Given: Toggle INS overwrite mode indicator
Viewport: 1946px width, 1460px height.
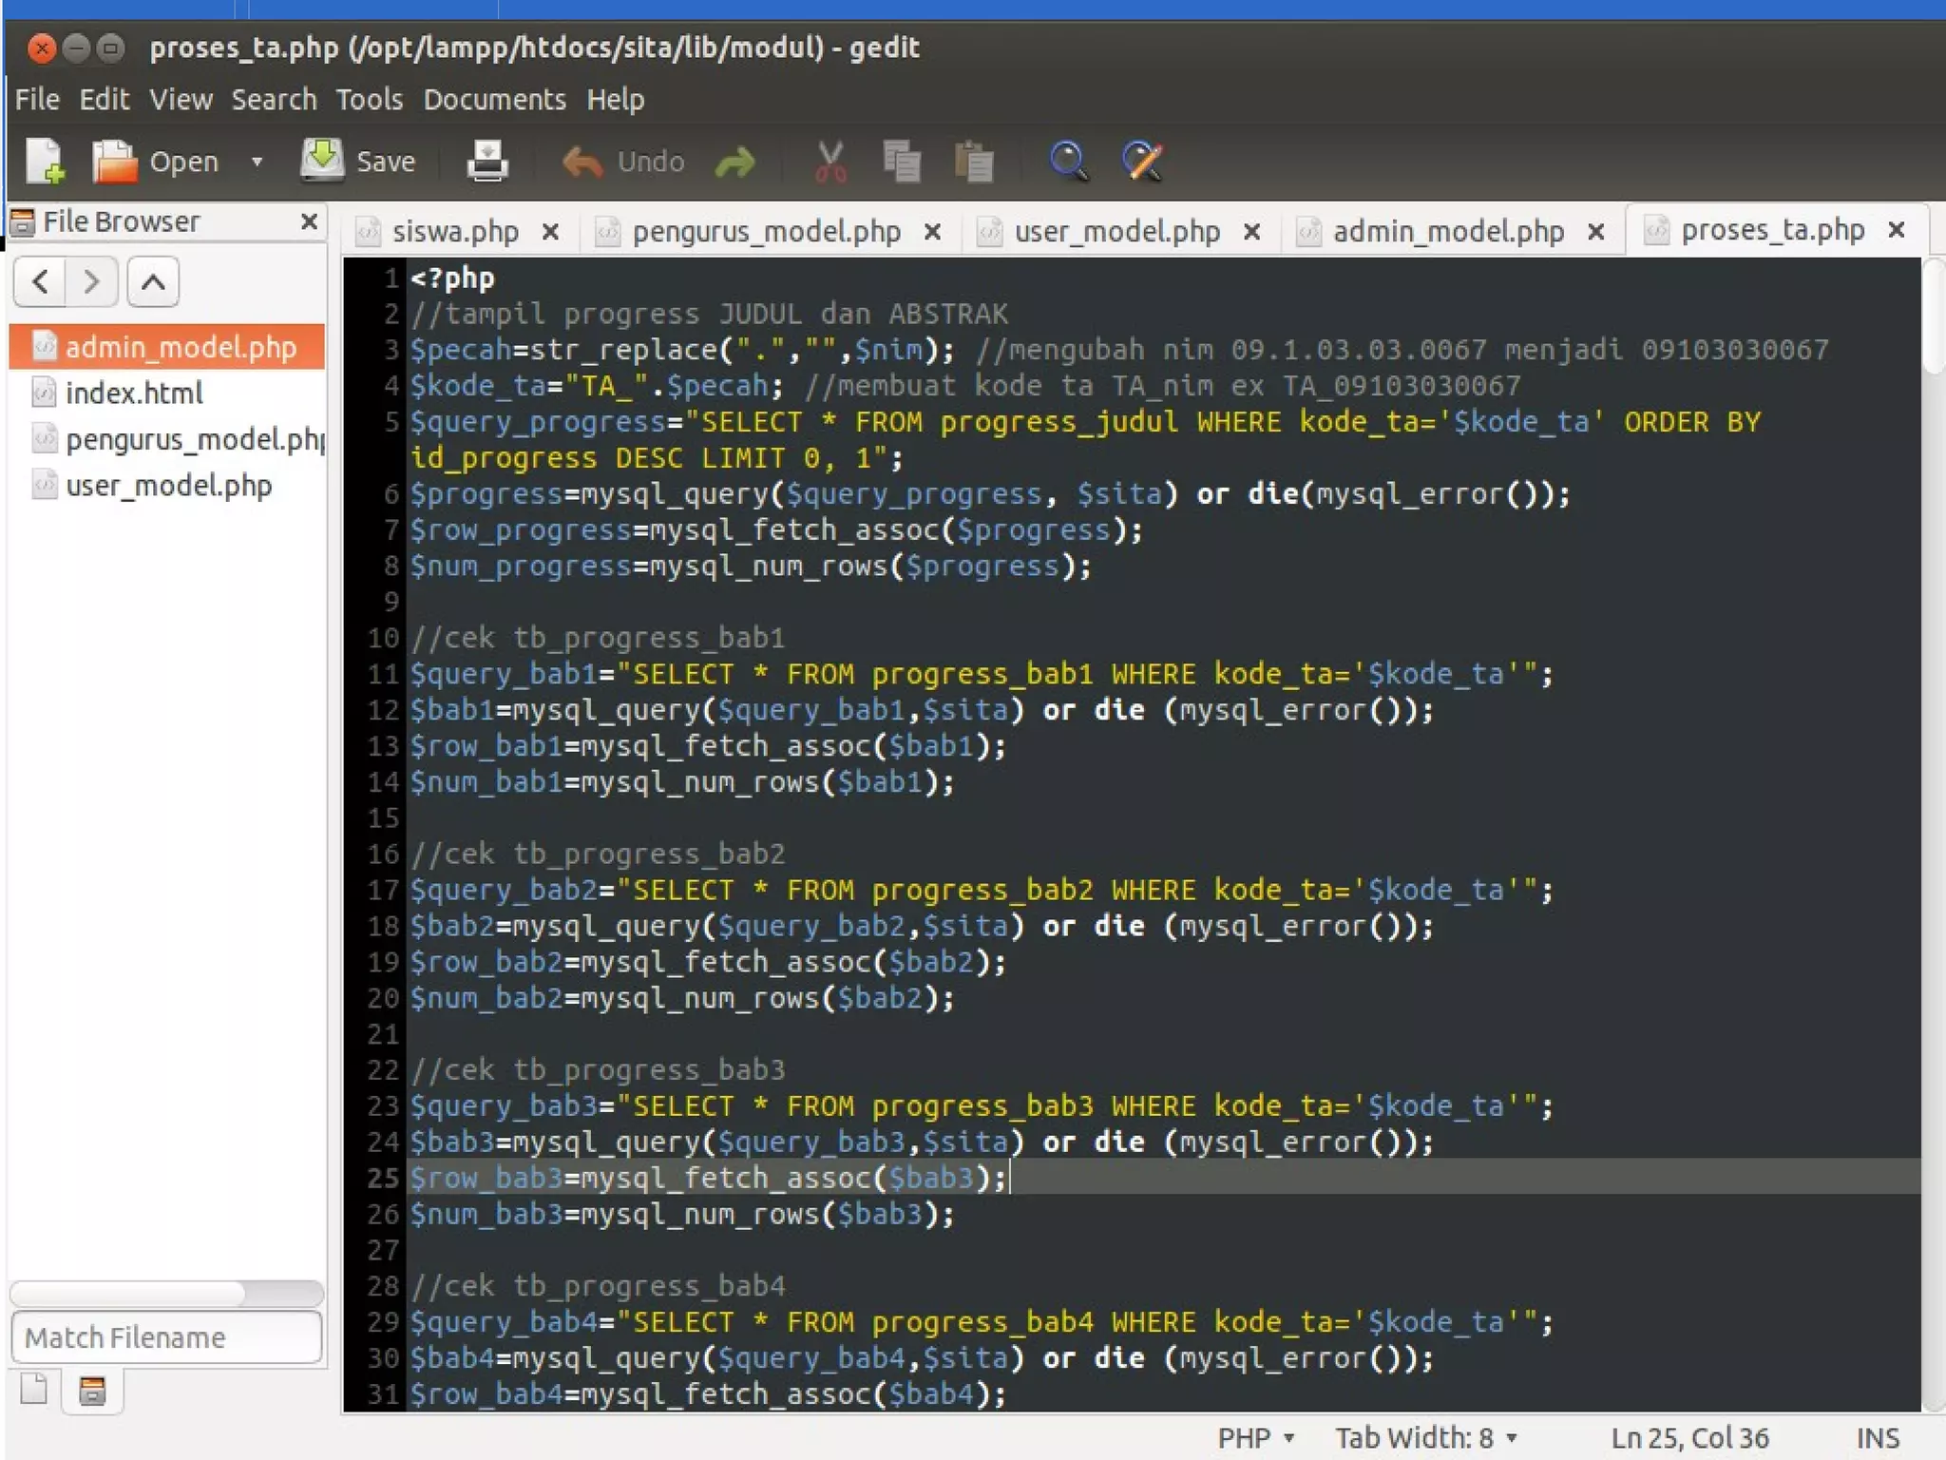Looking at the screenshot, I should [1877, 1437].
